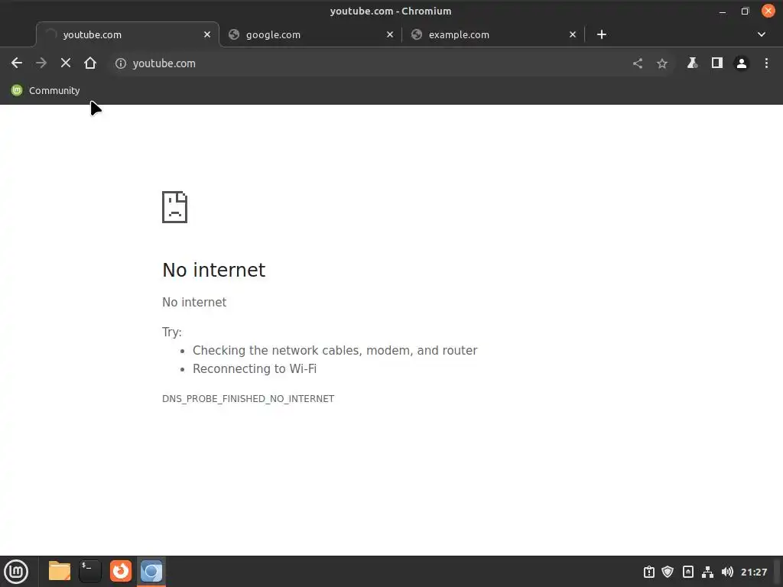Open the volume control tray icon
Screen dimensions: 783x587
coord(728,572)
